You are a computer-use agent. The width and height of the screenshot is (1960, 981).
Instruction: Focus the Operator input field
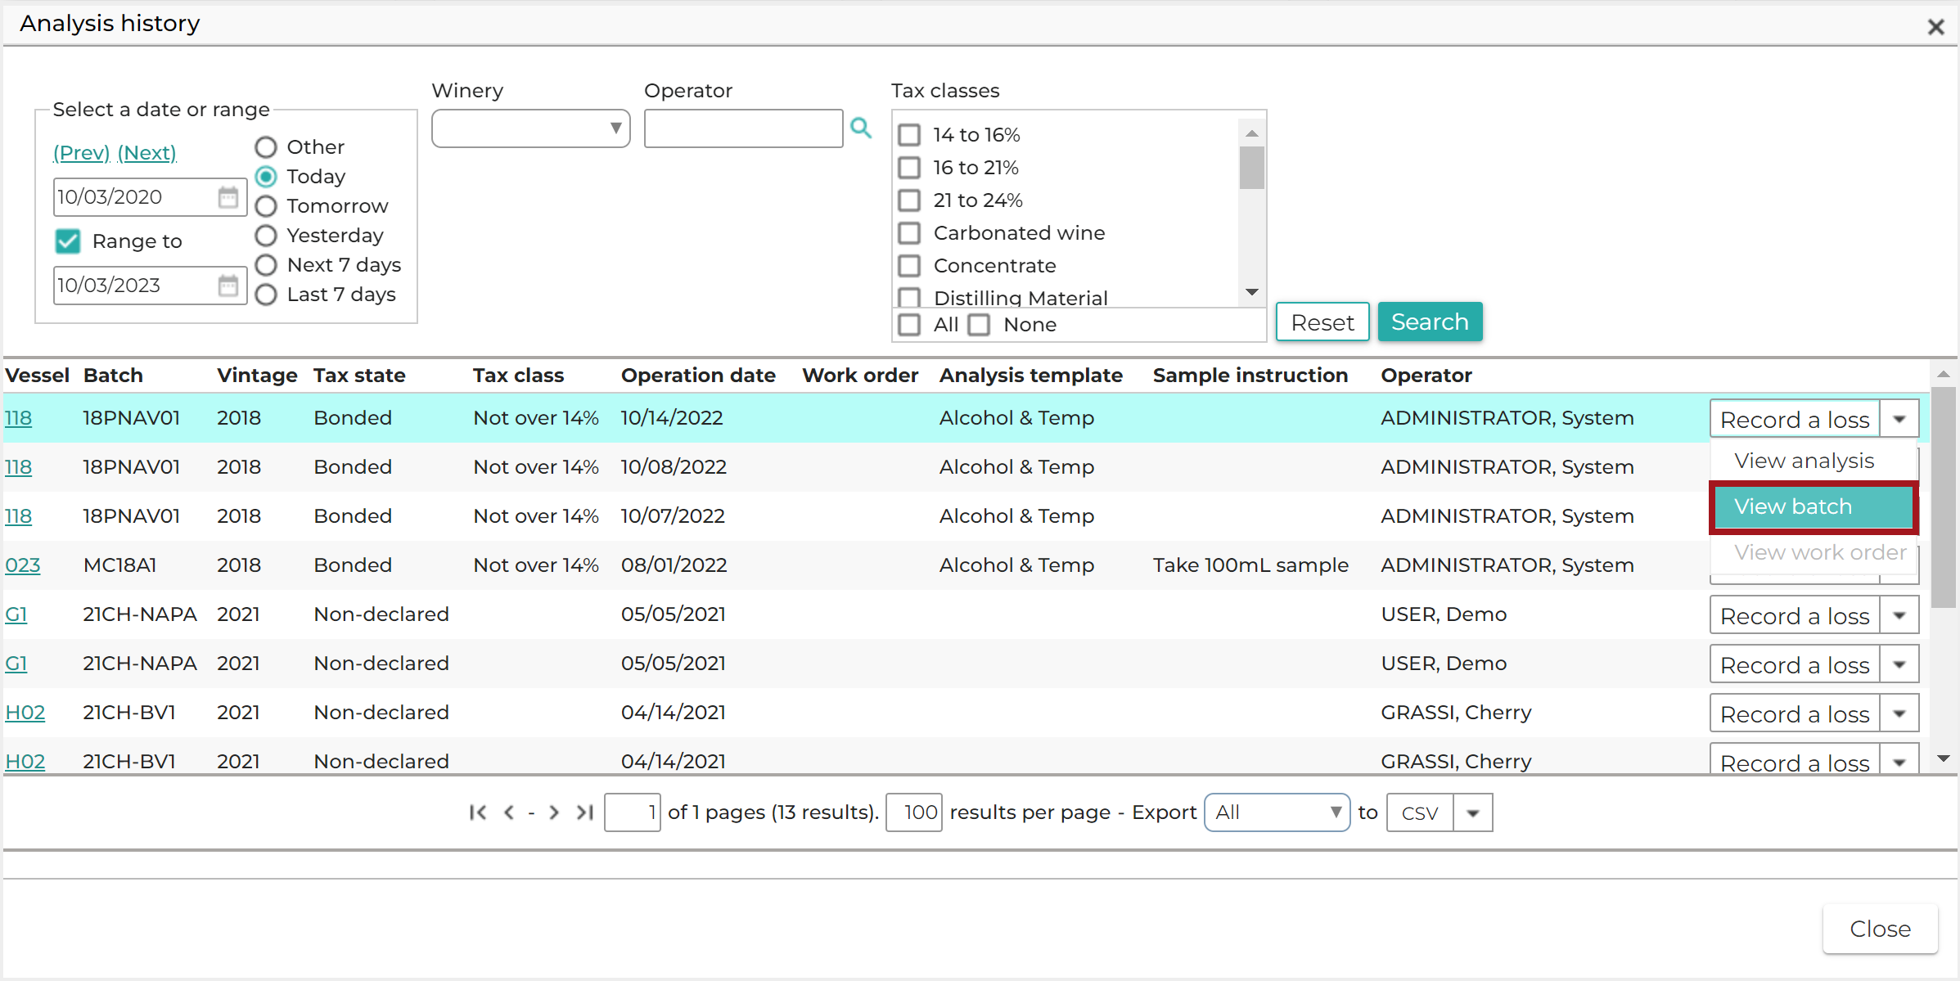pyautogui.click(x=743, y=128)
